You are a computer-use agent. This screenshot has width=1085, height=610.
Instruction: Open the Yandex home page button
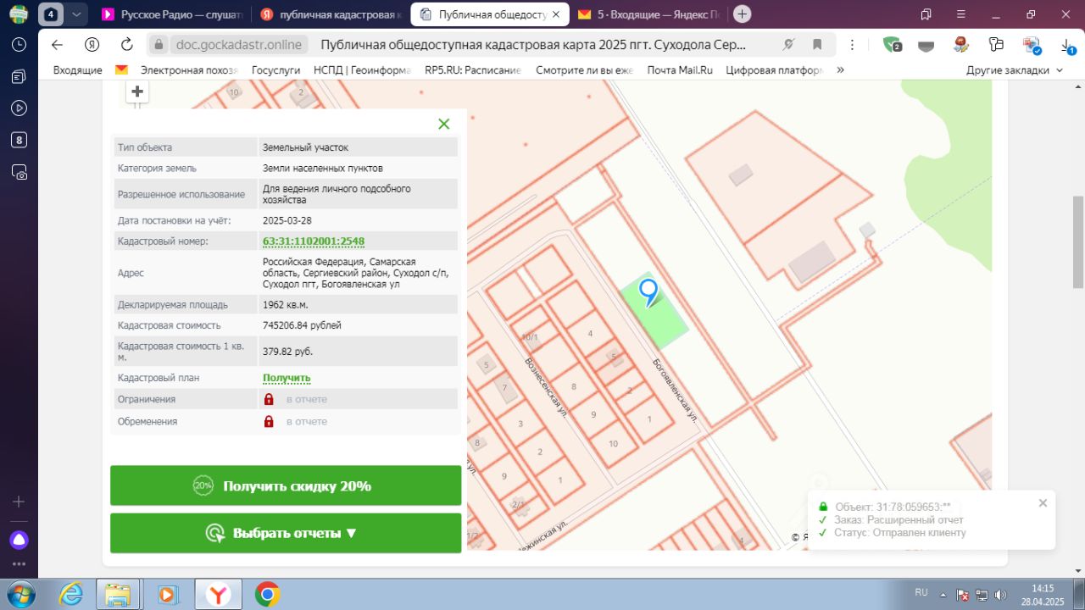click(x=92, y=45)
